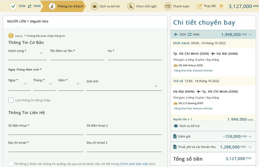Expand the Giảm giá discount row
This screenshot has height=167, width=259.
point(250,136)
